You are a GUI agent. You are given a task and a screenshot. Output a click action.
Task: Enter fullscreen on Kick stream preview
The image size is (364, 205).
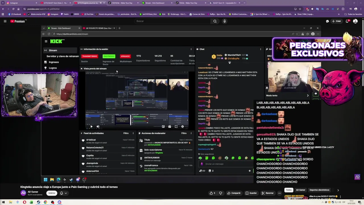[x=176, y=126]
